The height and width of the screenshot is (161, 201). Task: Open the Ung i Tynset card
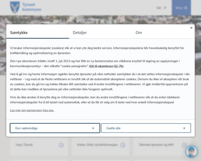coord(39,146)
